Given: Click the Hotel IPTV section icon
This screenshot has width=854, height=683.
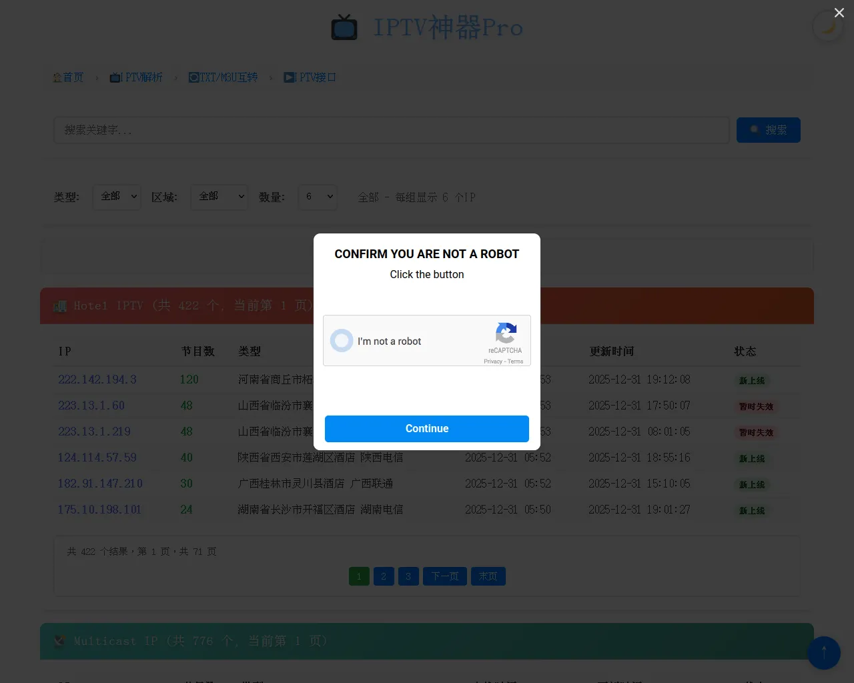Looking at the screenshot, I should point(60,306).
